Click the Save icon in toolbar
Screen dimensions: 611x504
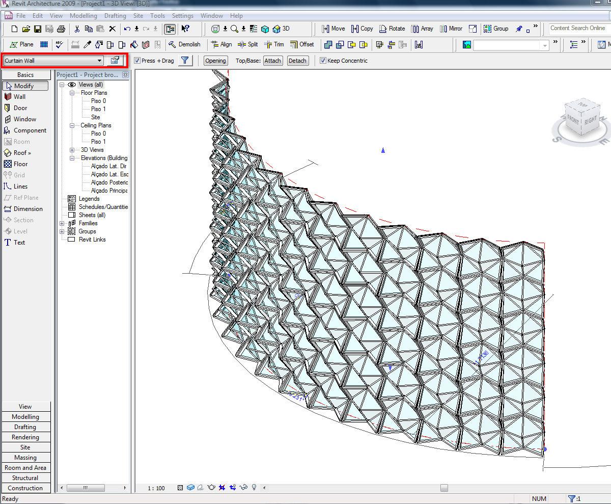click(x=38, y=29)
